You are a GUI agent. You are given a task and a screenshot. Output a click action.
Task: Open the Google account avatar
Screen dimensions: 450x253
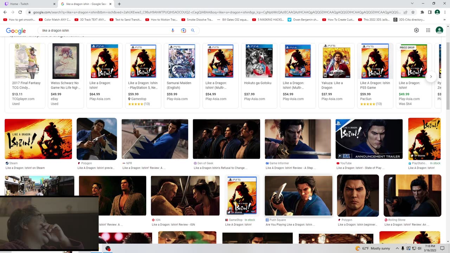click(439, 30)
